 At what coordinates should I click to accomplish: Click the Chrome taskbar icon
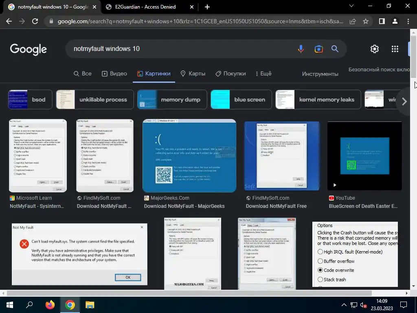tap(70, 305)
